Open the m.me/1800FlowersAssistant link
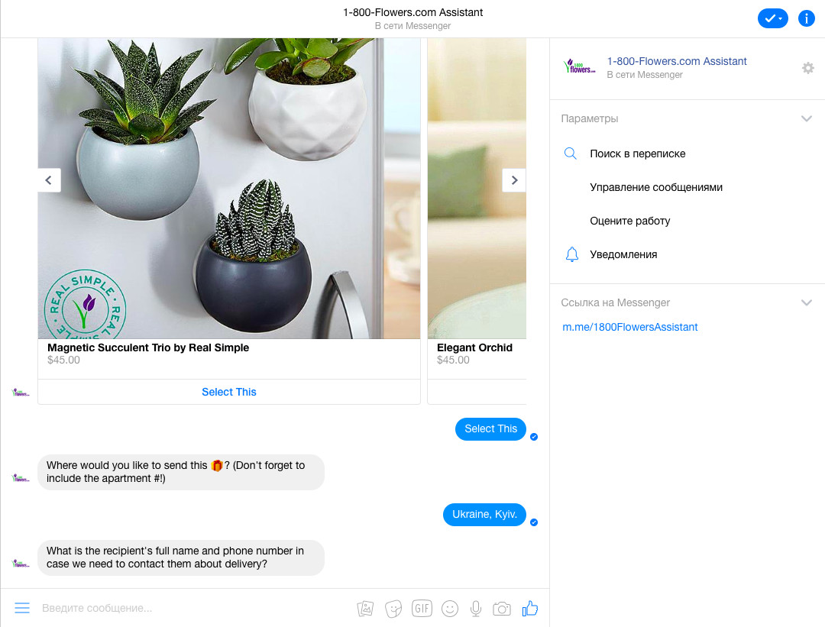 coord(629,327)
